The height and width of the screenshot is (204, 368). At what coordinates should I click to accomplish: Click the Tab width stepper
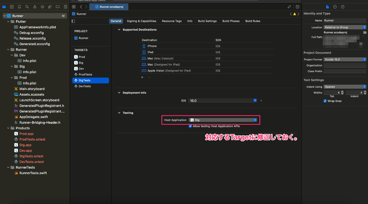point(342,93)
